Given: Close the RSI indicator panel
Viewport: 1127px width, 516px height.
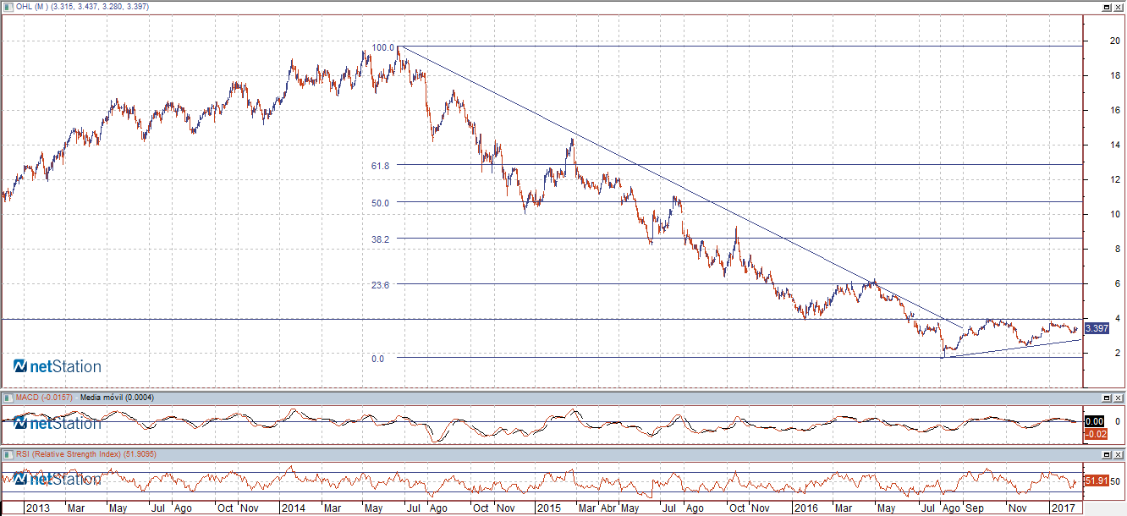Looking at the screenshot, I should coord(1119,455).
